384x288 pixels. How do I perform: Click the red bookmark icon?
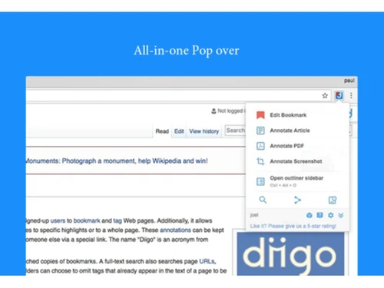click(260, 115)
